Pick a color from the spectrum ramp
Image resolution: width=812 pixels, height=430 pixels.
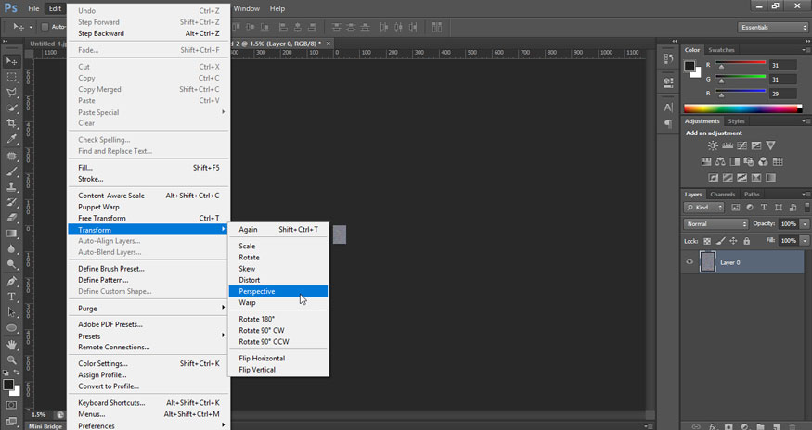click(x=742, y=108)
